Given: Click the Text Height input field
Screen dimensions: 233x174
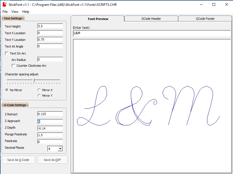Looking at the screenshot, I should pos(50,26).
